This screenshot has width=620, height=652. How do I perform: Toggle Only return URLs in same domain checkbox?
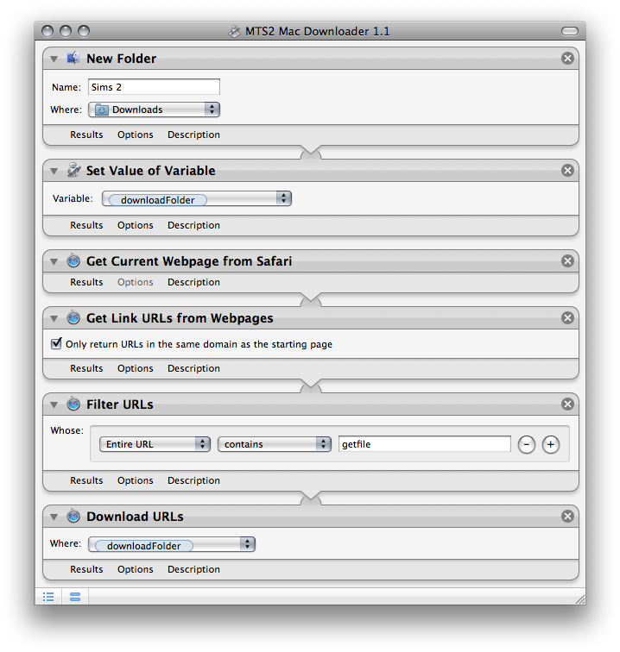(x=56, y=343)
